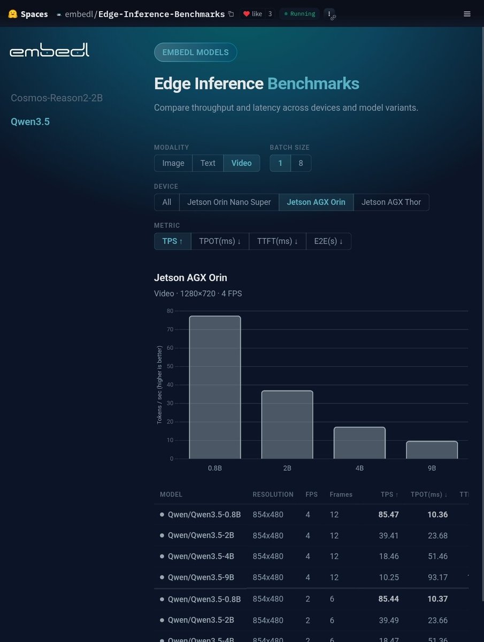Open the three-dot options menu icon

tap(329, 14)
